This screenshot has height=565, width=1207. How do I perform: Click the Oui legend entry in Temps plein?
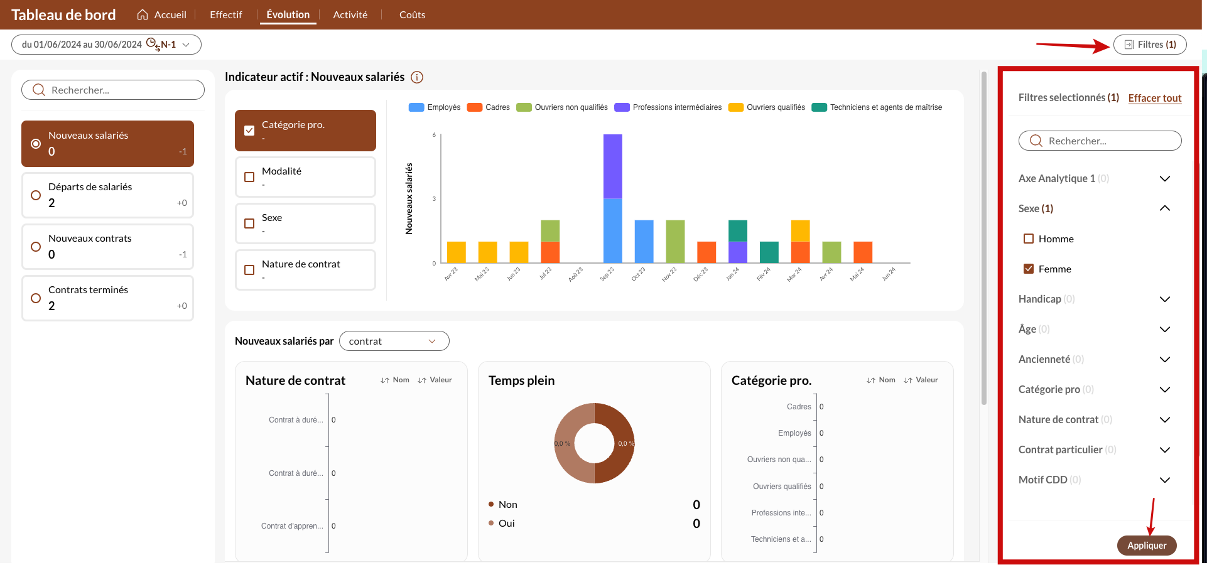[502, 523]
